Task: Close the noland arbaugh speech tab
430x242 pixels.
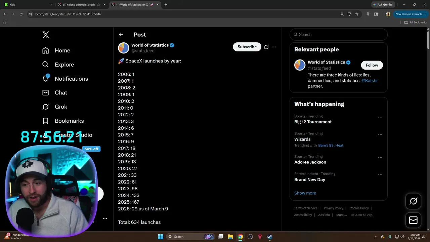Action: click(x=104, y=5)
